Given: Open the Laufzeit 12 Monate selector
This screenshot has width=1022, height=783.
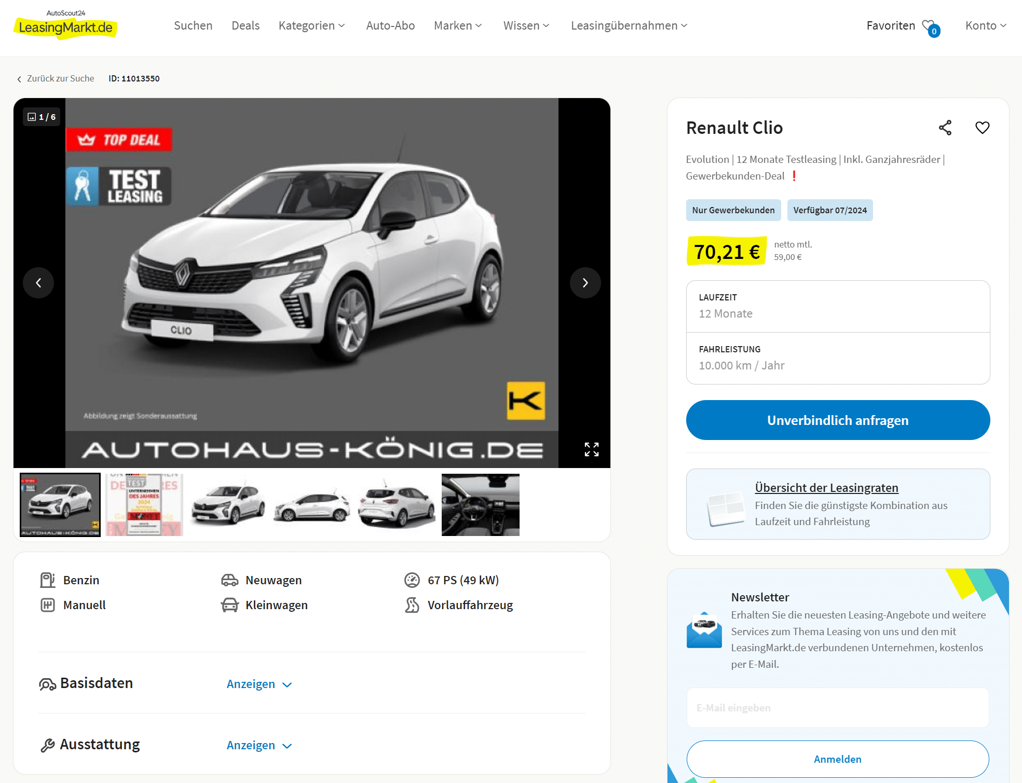Looking at the screenshot, I should (x=838, y=307).
